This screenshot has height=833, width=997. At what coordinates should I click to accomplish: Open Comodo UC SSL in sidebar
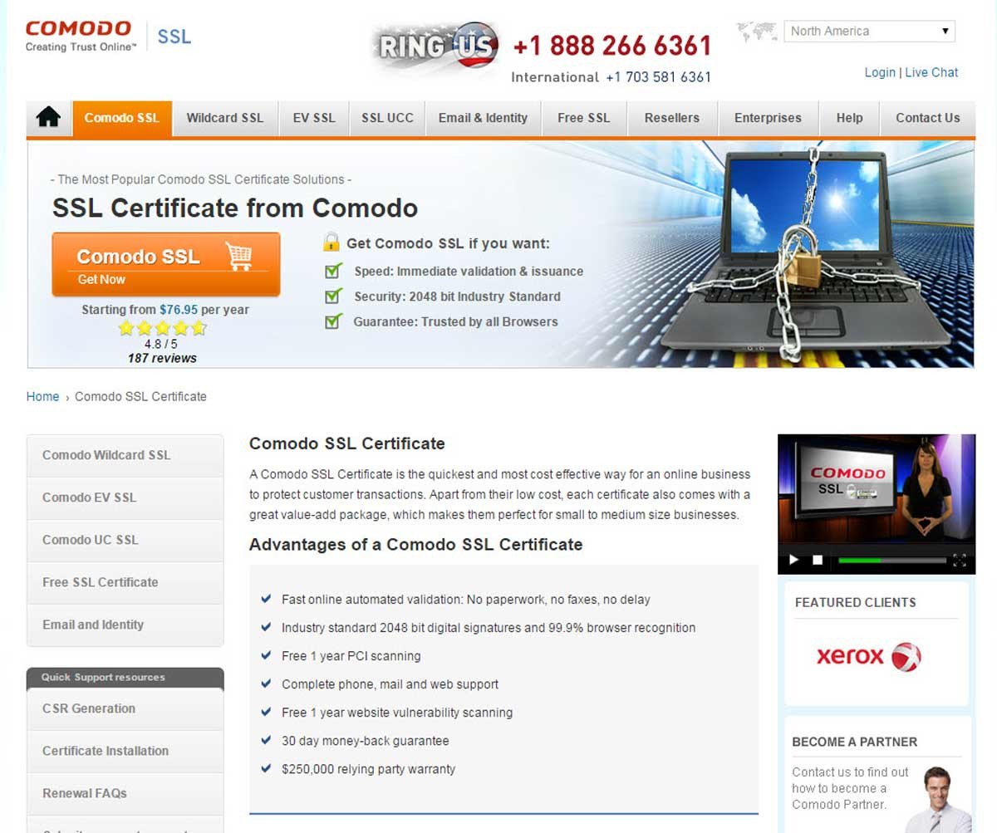click(125, 540)
